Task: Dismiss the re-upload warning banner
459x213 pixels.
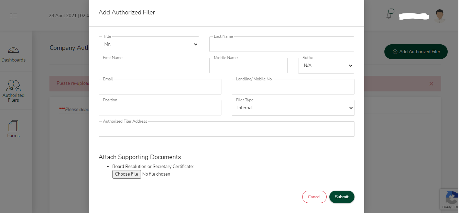Action: (431, 83)
